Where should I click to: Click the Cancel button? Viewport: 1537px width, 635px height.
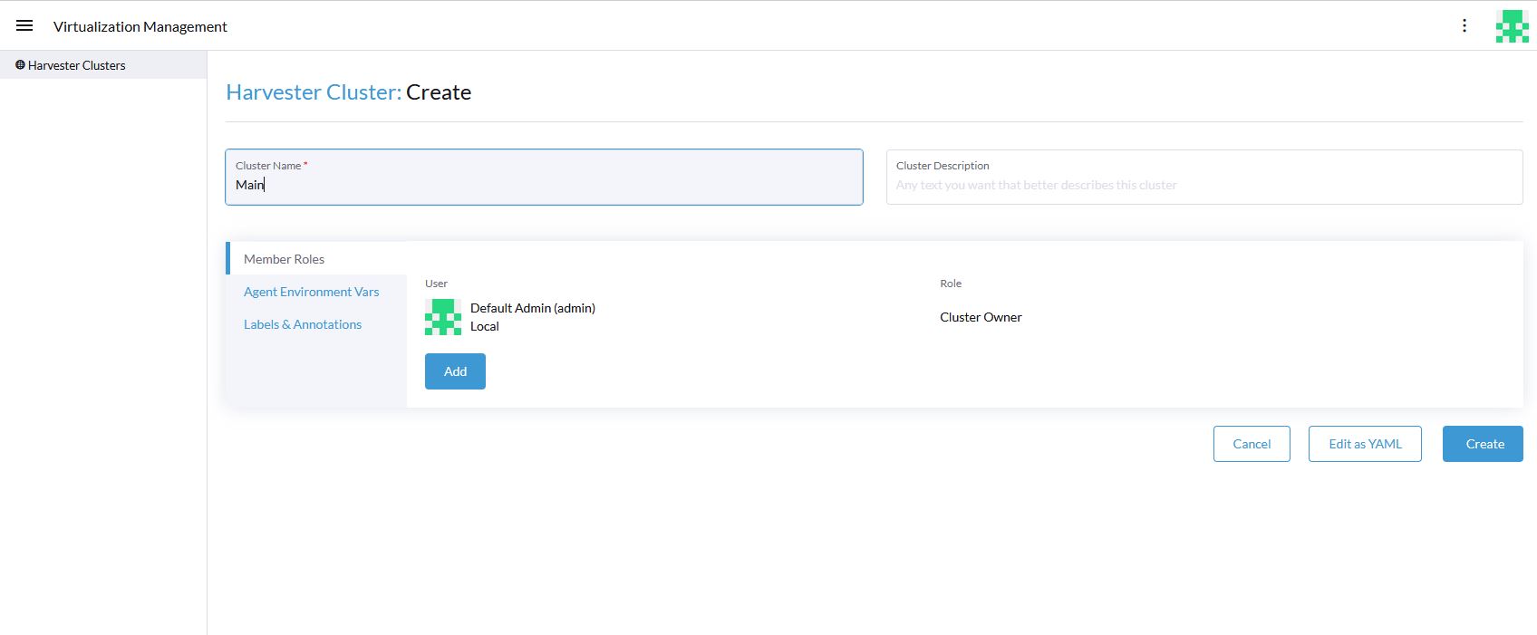(x=1252, y=444)
